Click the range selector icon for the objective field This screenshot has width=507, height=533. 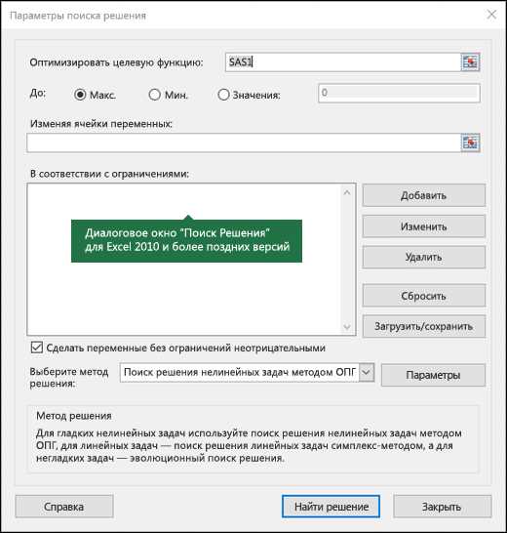(470, 62)
